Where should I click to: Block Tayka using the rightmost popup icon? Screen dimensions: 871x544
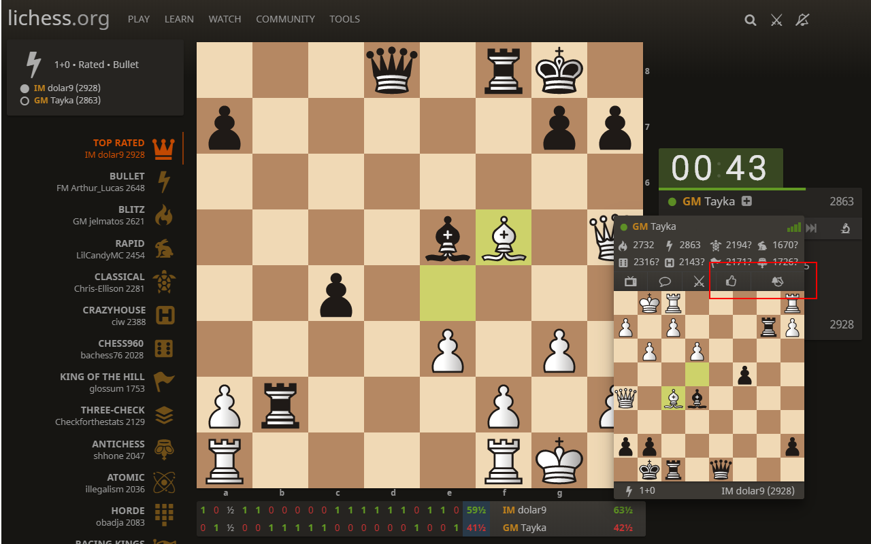[777, 281]
